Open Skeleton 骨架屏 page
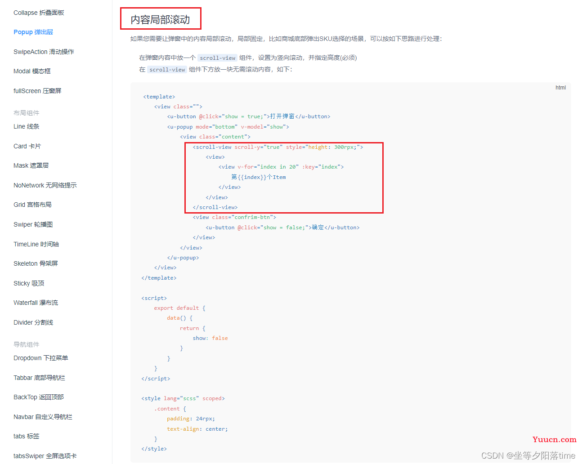The height and width of the screenshot is (464, 582). coord(36,263)
